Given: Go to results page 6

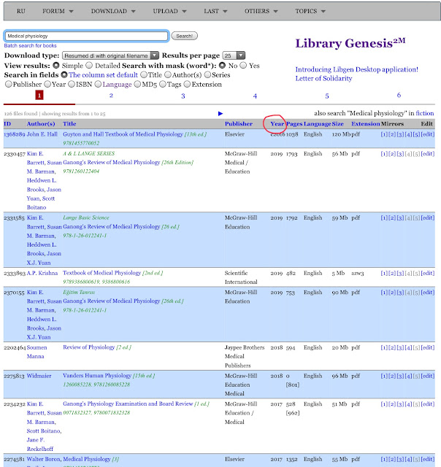Looking at the screenshot, I should pos(399,95).
